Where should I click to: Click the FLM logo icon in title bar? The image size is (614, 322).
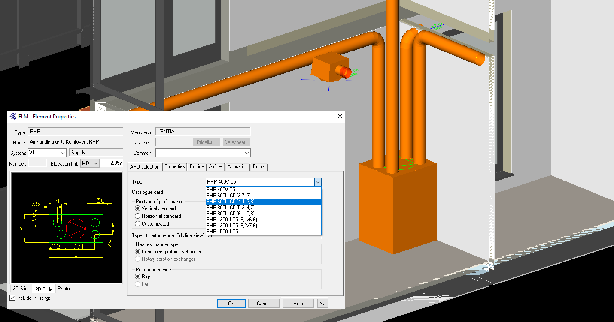(x=13, y=116)
